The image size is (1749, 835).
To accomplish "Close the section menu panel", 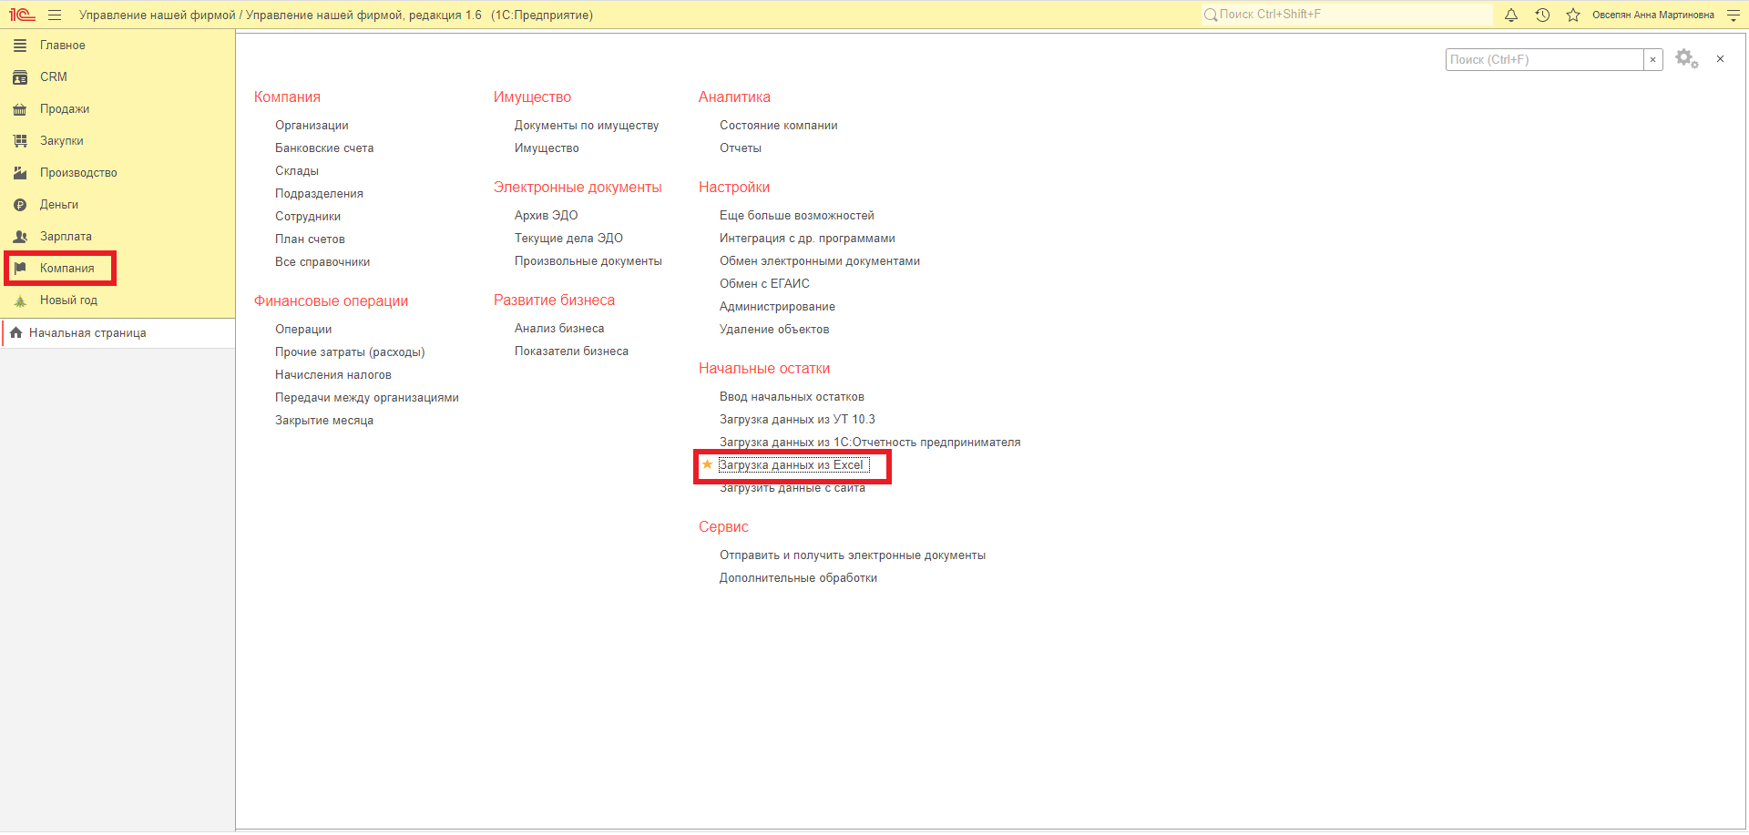I will pyautogui.click(x=1720, y=59).
